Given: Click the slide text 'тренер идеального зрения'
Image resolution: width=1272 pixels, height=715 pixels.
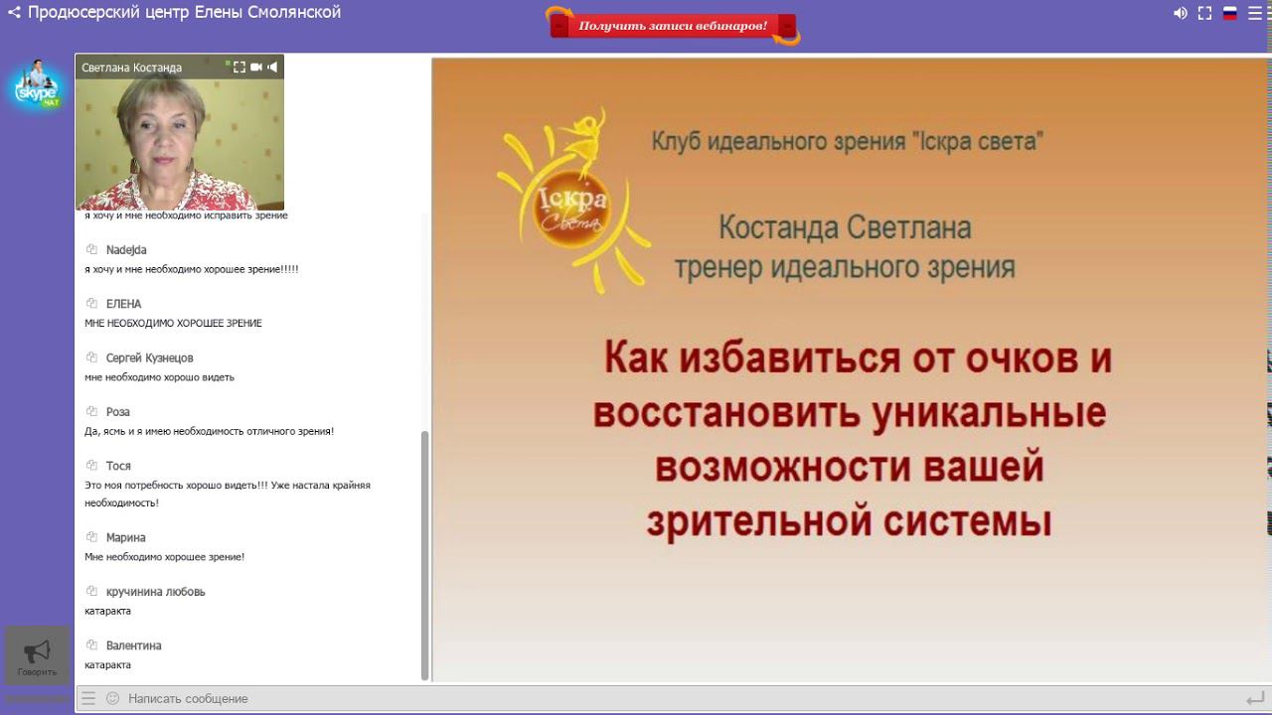Looking at the screenshot, I should [845, 267].
